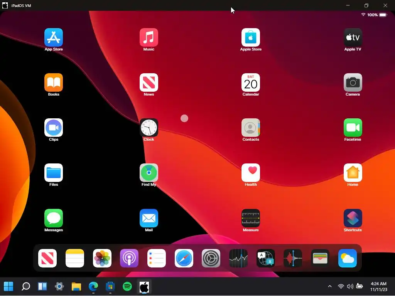The image size is (395, 296).
Task: Launch the Music app
Action: pos(149,37)
